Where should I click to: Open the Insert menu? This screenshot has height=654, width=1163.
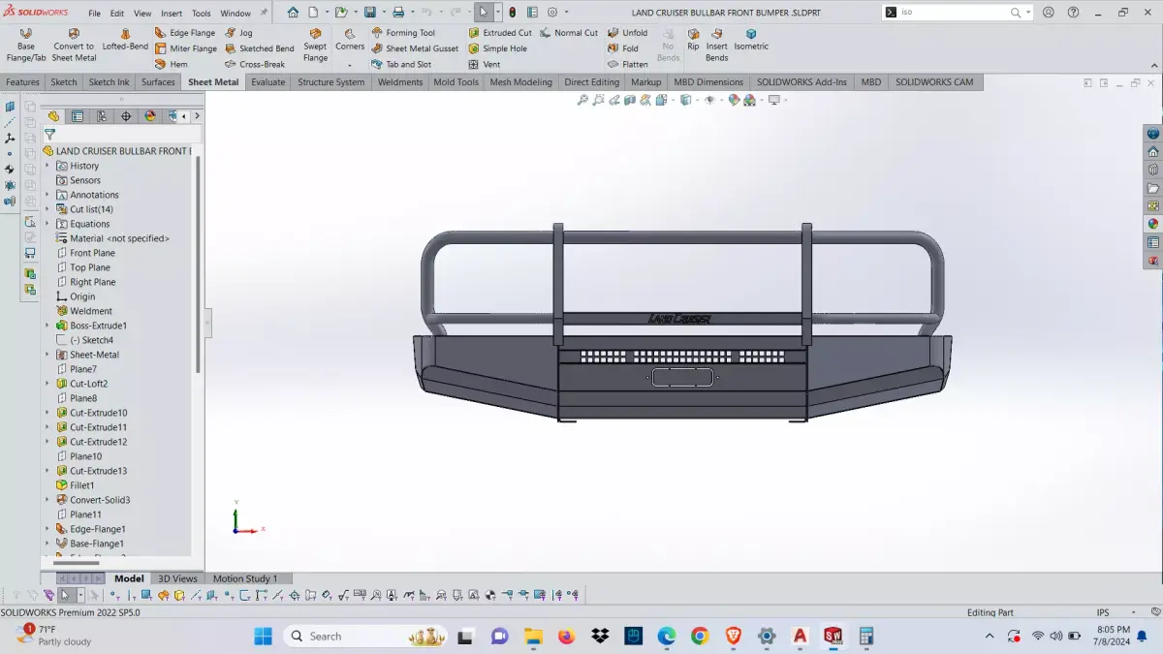(x=172, y=14)
